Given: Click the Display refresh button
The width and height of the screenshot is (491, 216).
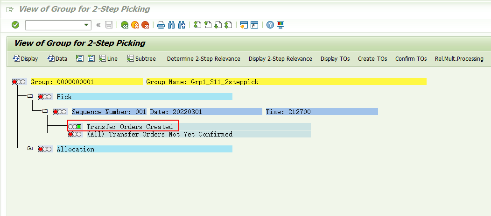Looking at the screenshot, I should [x=25, y=58].
